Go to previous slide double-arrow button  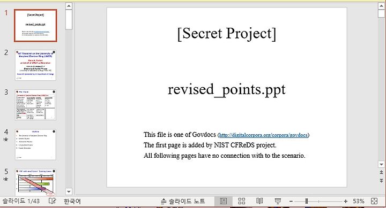(381, 172)
